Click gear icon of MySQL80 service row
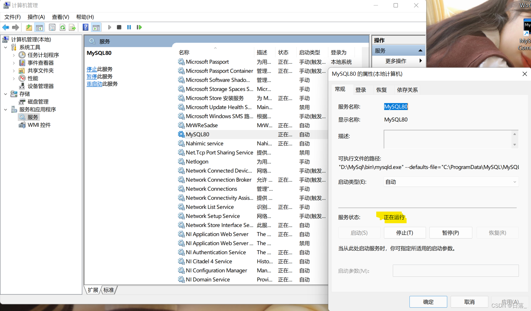The height and width of the screenshot is (311, 531). (181, 134)
